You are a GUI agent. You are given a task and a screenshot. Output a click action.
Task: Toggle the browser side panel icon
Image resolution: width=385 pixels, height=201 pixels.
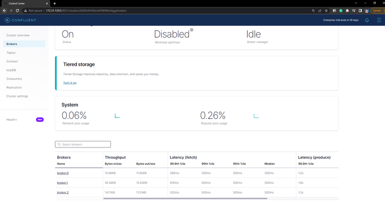[360, 11]
